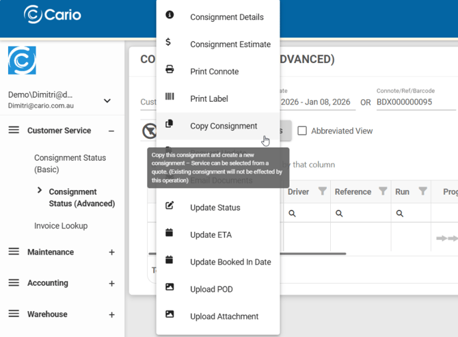Choose Update Booked In Date option

[230, 262]
